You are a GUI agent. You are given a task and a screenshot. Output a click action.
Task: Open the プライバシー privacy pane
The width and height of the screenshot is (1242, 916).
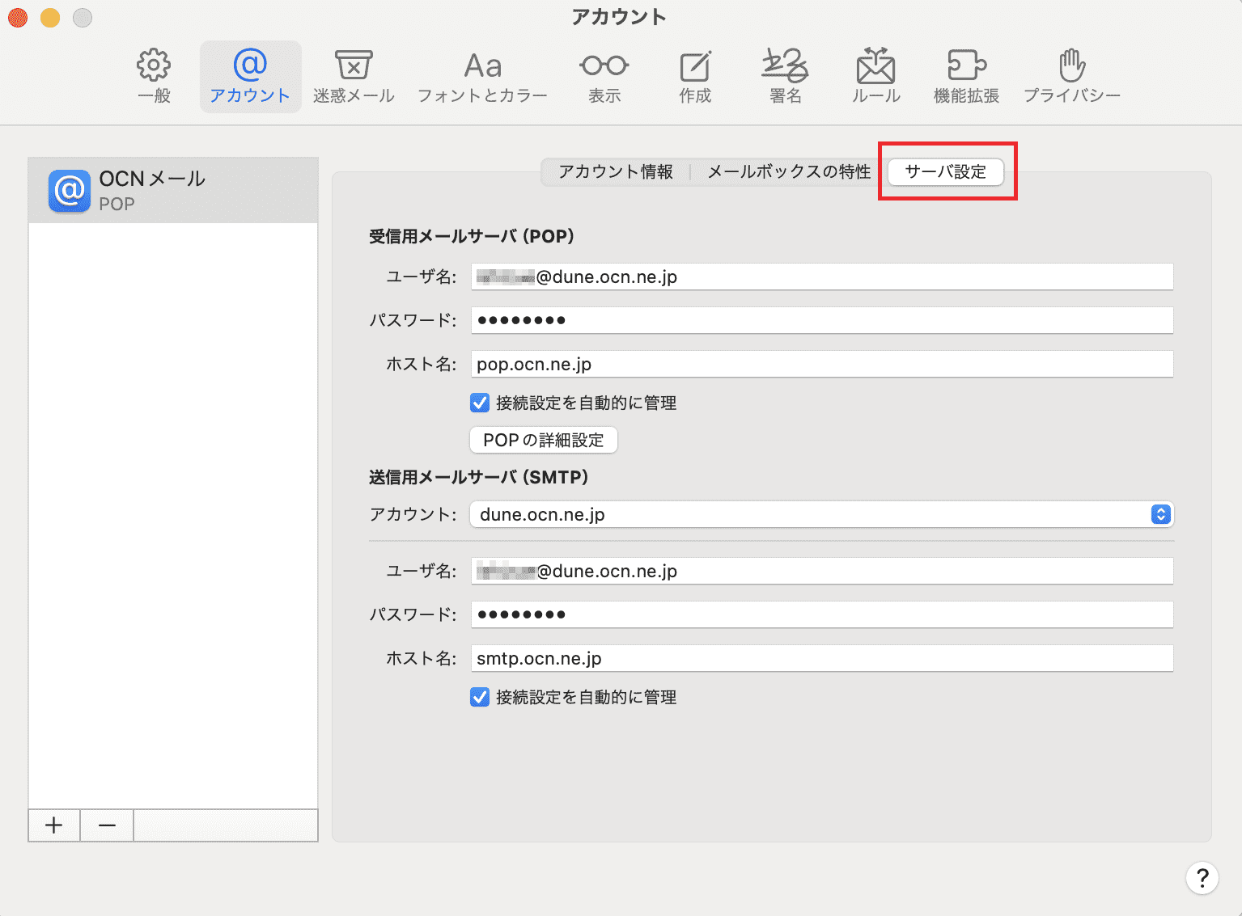click(x=1072, y=78)
